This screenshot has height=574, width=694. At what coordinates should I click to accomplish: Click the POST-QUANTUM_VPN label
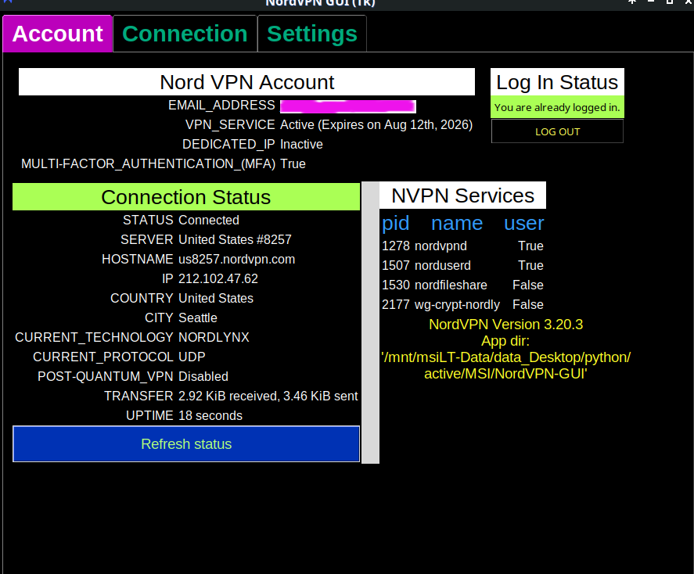[106, 376]
